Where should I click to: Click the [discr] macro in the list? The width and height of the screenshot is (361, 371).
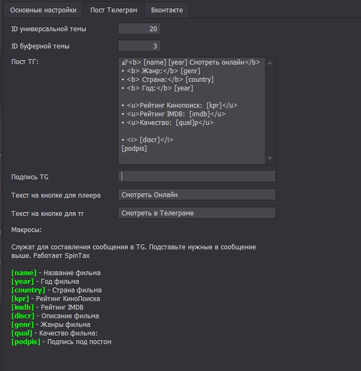coord(23,316)
